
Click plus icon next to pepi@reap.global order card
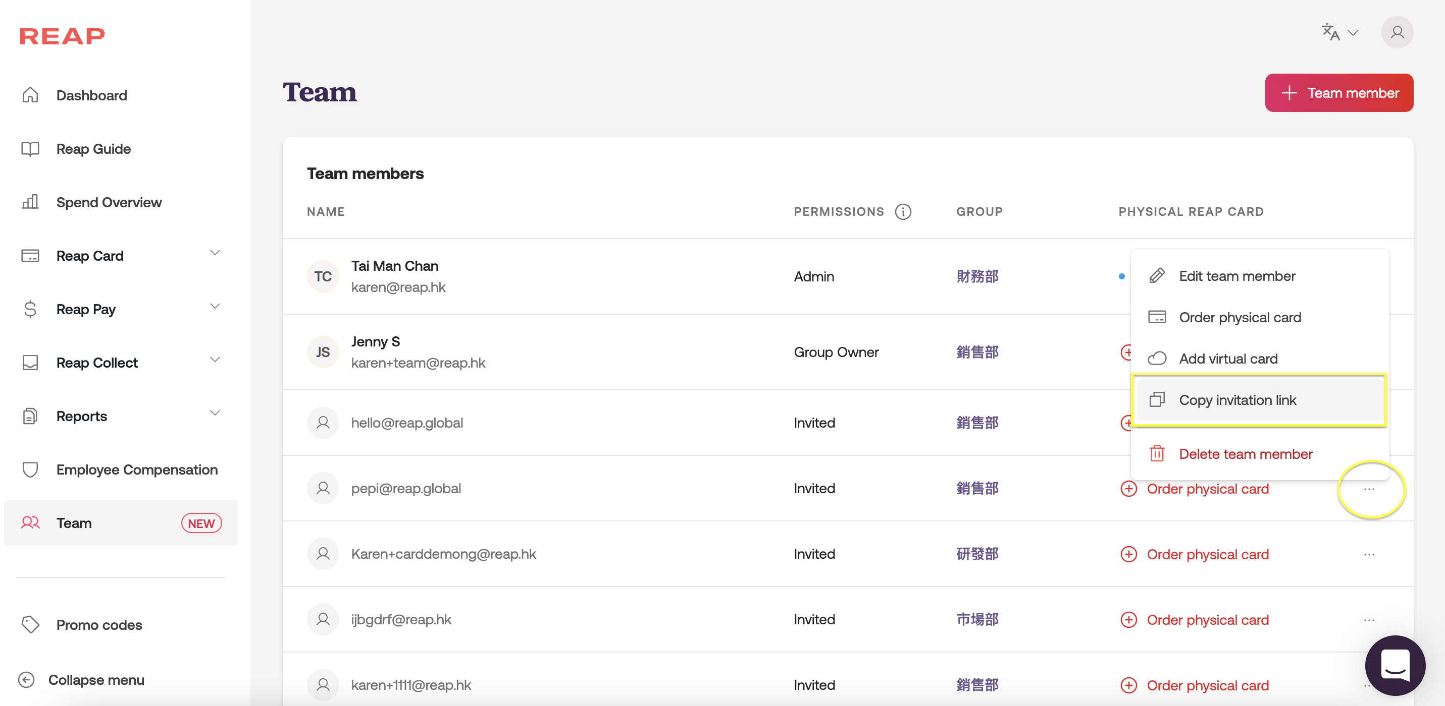pyautogui.click(x=1128, y=489)
